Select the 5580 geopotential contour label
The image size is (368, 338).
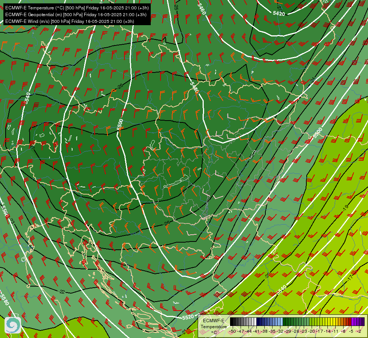pyautogui.click(x=4, y=299)
